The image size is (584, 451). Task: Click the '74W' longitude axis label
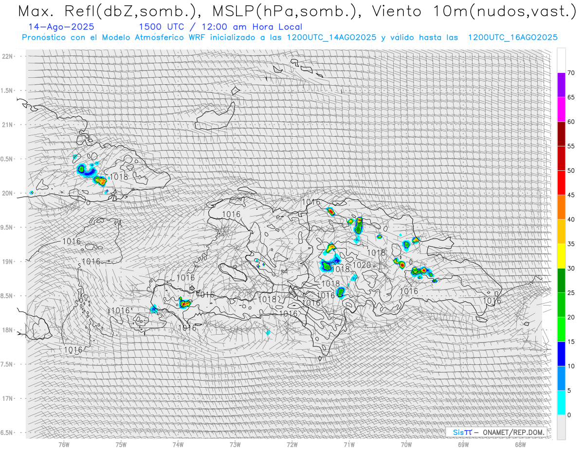(178, 445)
